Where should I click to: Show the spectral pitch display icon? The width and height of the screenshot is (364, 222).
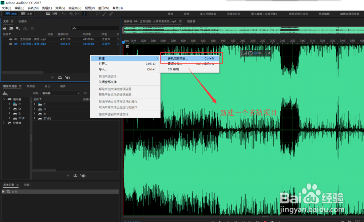pos(55,14)
